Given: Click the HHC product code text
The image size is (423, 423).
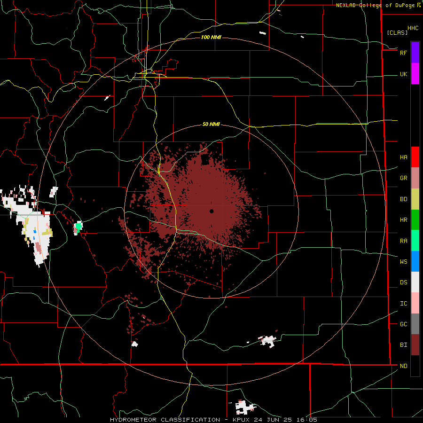Looking at the screenshot, I should click(x=413, y=28).
